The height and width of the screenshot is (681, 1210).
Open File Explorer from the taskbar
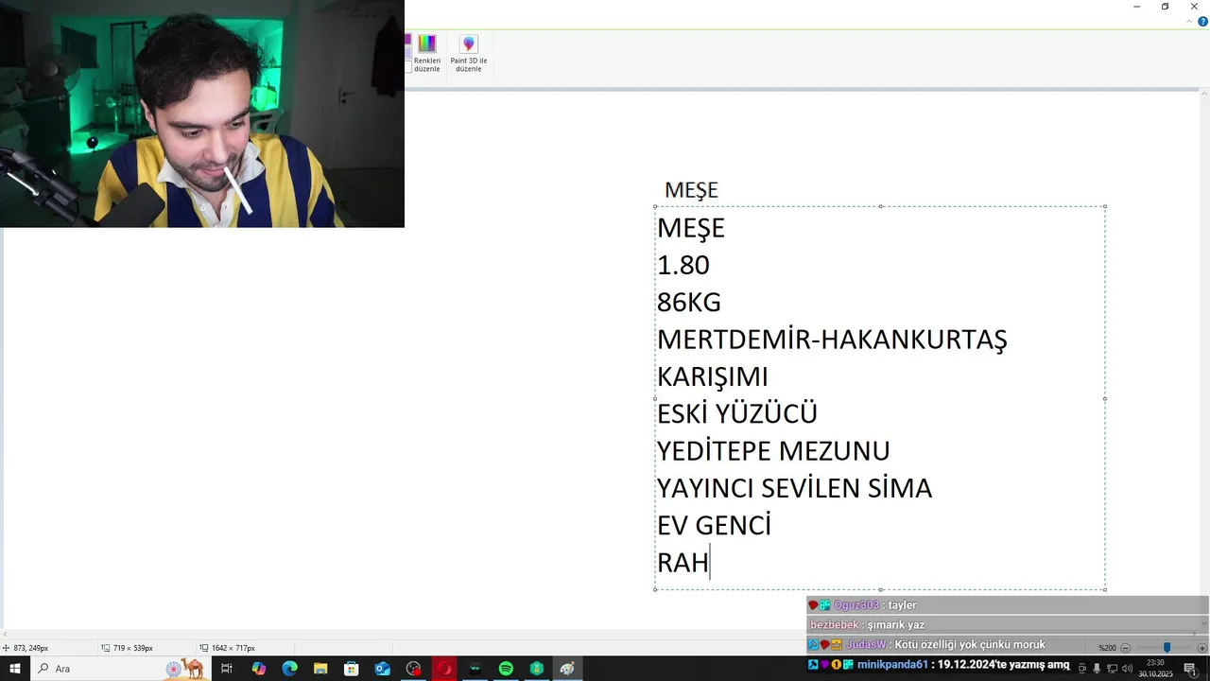(320, 669)
